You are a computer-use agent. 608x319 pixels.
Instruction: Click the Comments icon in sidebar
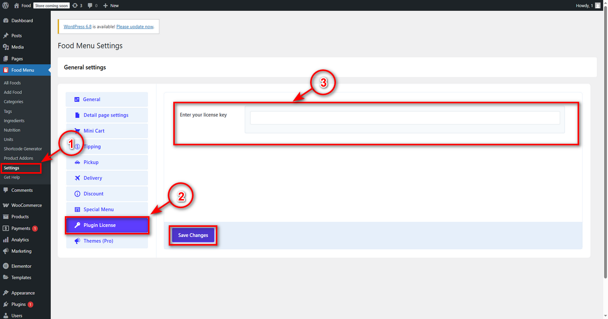click(6, 190)
